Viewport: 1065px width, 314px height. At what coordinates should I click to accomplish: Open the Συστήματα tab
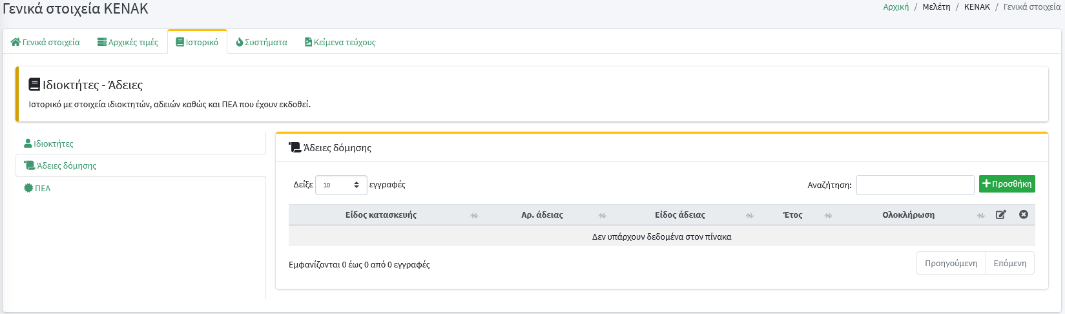(262, 42)
